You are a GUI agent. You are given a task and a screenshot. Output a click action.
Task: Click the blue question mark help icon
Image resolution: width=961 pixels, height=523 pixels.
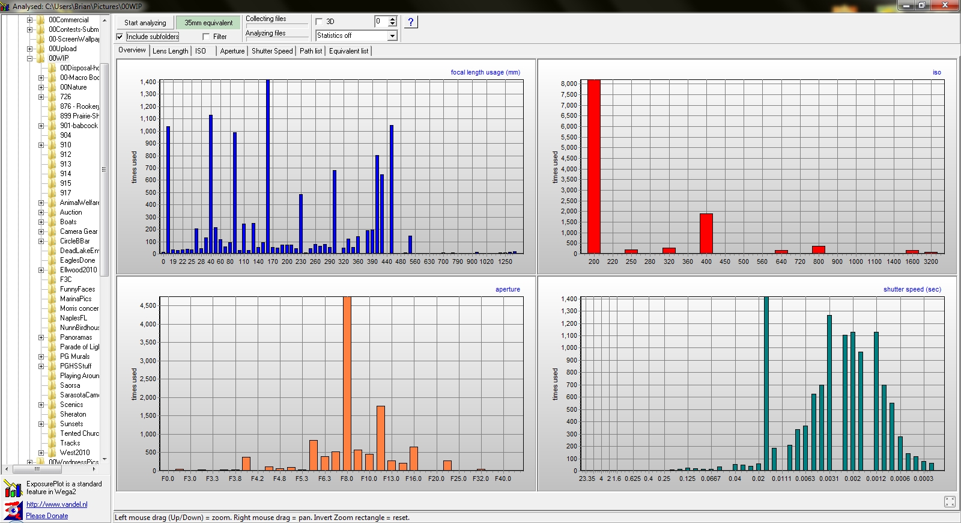click(411, 22)
